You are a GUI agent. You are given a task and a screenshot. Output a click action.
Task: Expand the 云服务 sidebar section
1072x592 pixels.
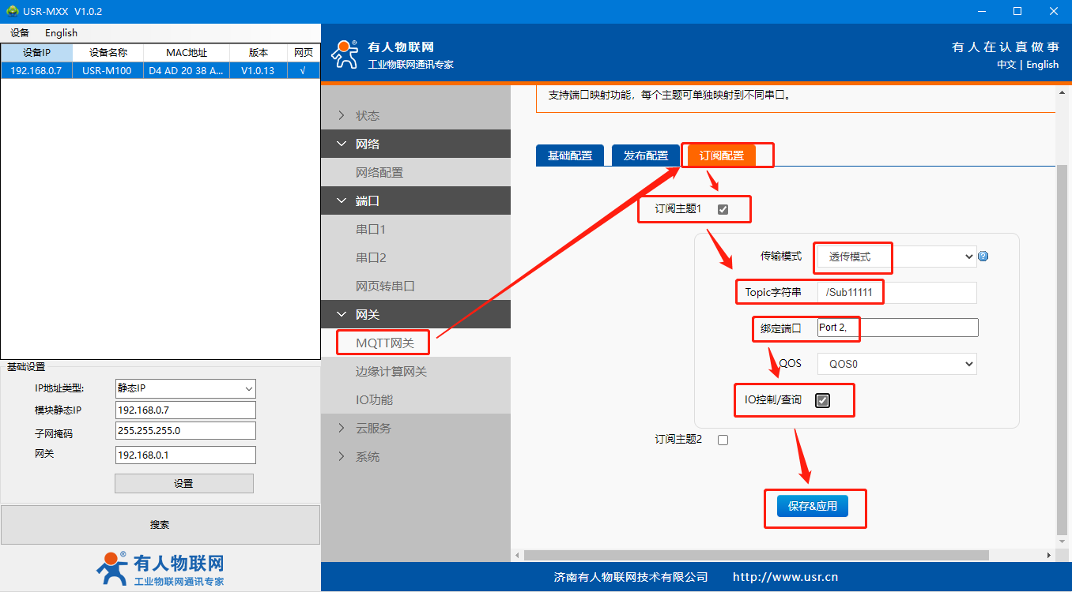pos(373,429)
